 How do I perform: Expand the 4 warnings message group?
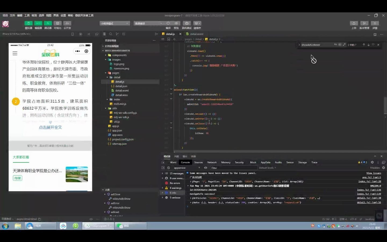(163, 188)
